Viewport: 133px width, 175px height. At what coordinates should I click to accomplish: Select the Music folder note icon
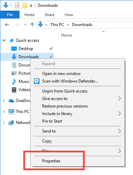(x=14, y=82)
